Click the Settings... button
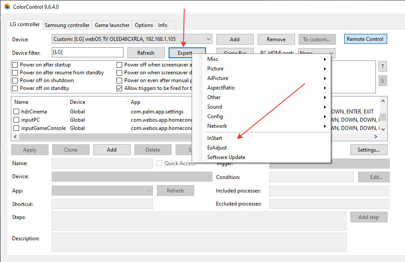This screenshot has width=405, height=262. tap(368, 150)
